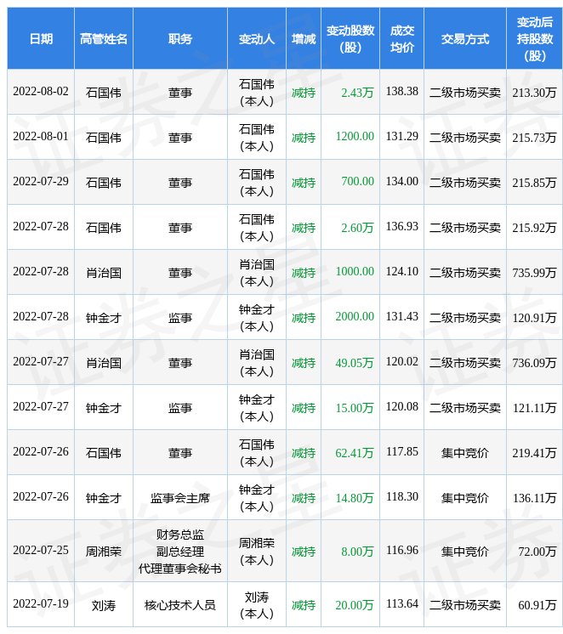Click 周湘荣 (本人) in 变动人 column

point(257,552)
